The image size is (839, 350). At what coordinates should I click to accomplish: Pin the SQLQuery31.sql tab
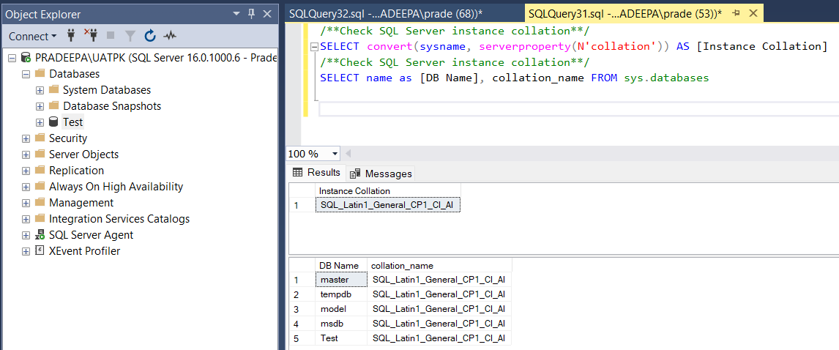pos(736,13)
